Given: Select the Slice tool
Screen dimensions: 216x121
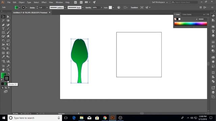Looking at the screenshot, I should [x=8, y=66].
